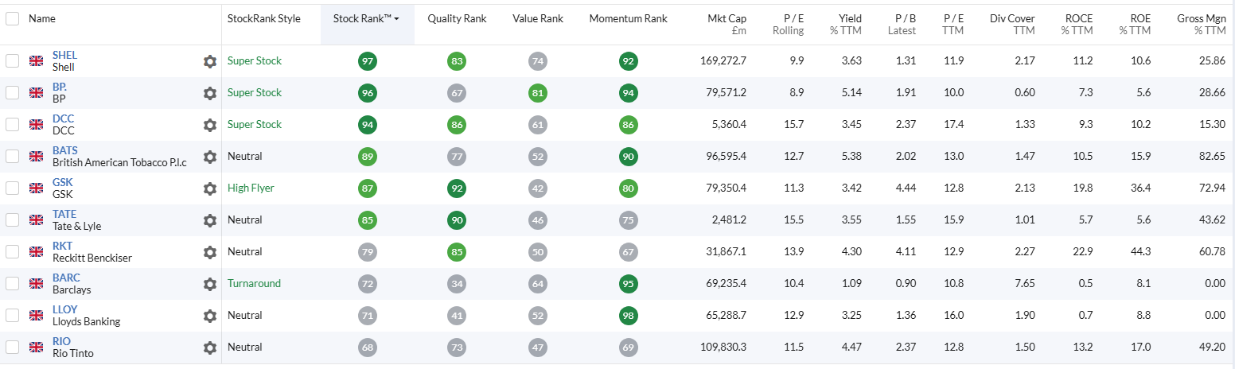Image resolution: width=1235 pixels, height=369 pixels.
Task: Sort by Gross Mgn % TTM column header
Action: pyautogui.click(x=1202, y=25)
